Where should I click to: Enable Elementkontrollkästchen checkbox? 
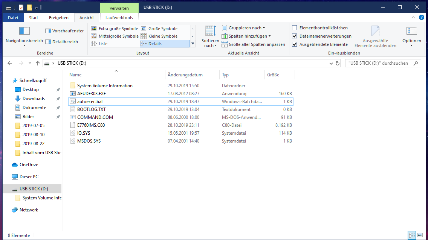click(x=295, y=28)
